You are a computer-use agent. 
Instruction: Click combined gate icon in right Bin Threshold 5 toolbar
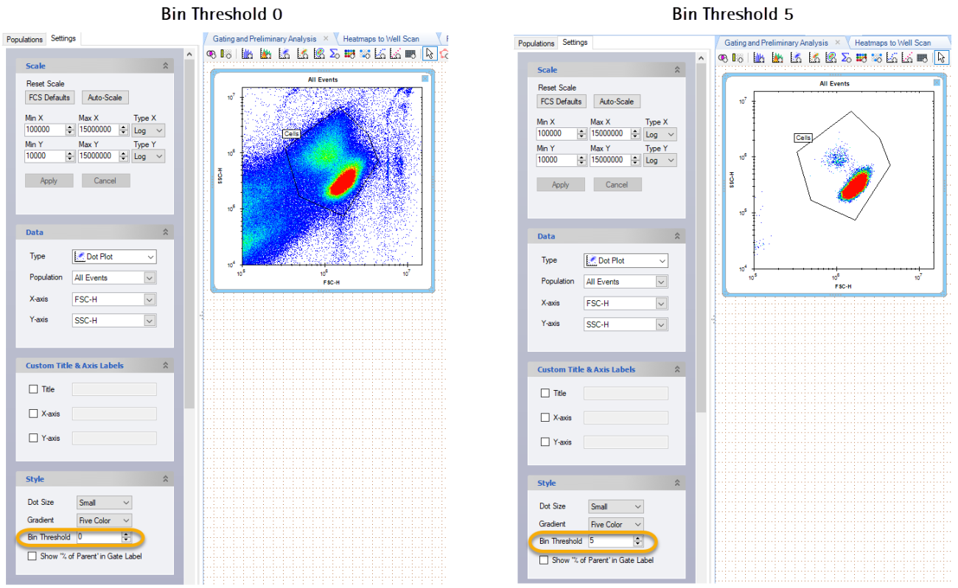click(723, 57)
